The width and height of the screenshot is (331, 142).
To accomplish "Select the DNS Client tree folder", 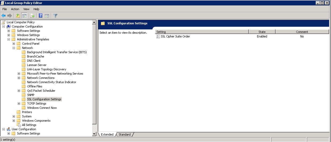I will [x=34, y=61].
